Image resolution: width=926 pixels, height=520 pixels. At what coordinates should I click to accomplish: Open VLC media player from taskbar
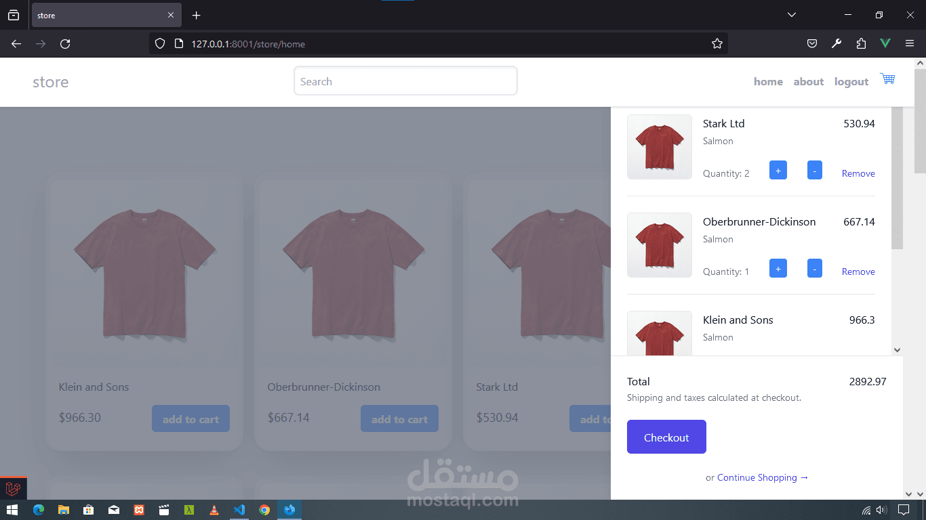(214, 510)
